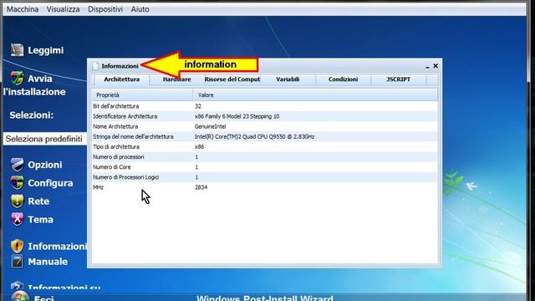Select the Stringa del nome dell'architettura row
Viewport: 535px width, 301px height.
coord(264,136)
